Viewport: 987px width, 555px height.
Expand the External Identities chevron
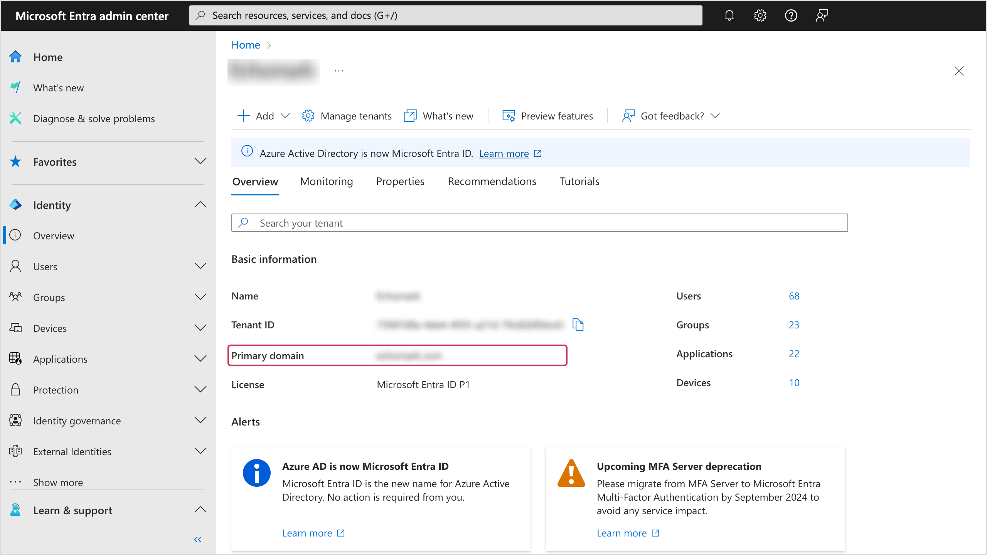pyautogui.click(x=200, y=451)
